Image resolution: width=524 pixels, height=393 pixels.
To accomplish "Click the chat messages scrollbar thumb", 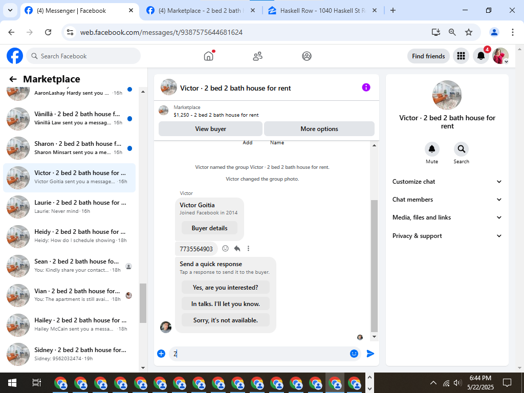I will coord(374,266).
